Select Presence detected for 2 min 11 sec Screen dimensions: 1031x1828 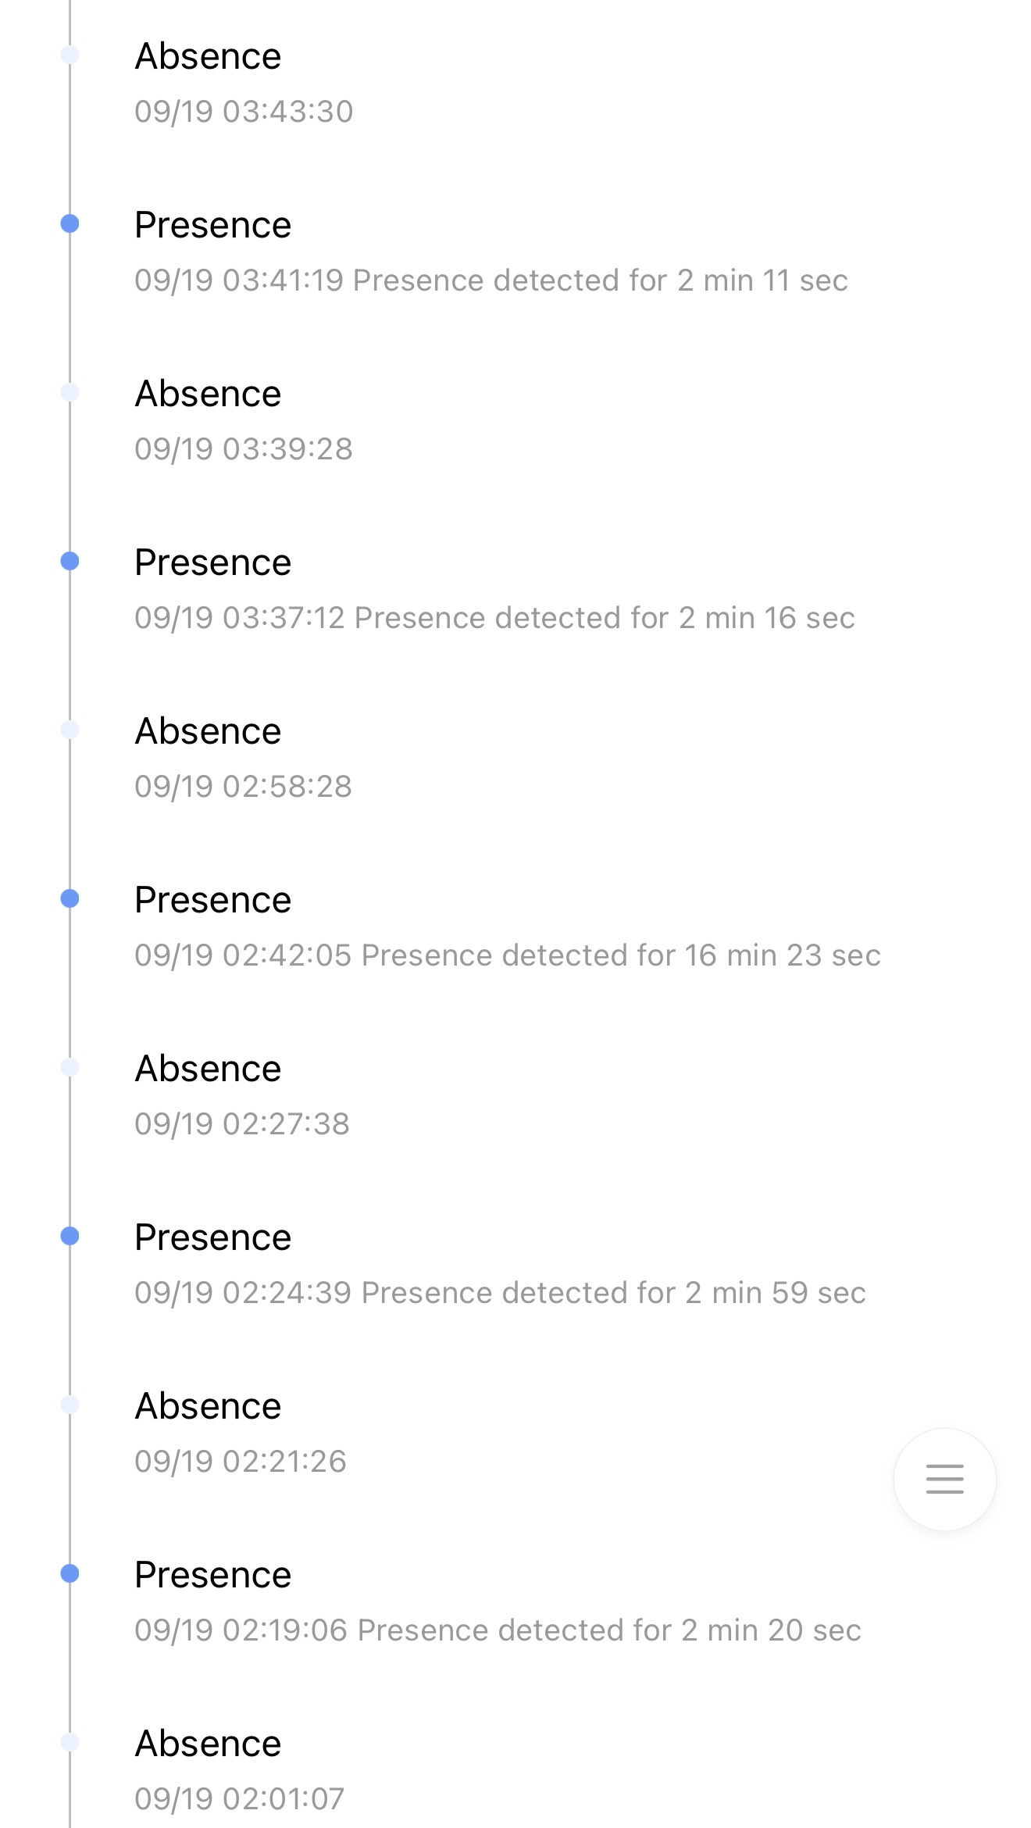coord(600,280)
